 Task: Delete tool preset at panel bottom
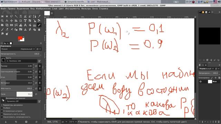[26, 122]
